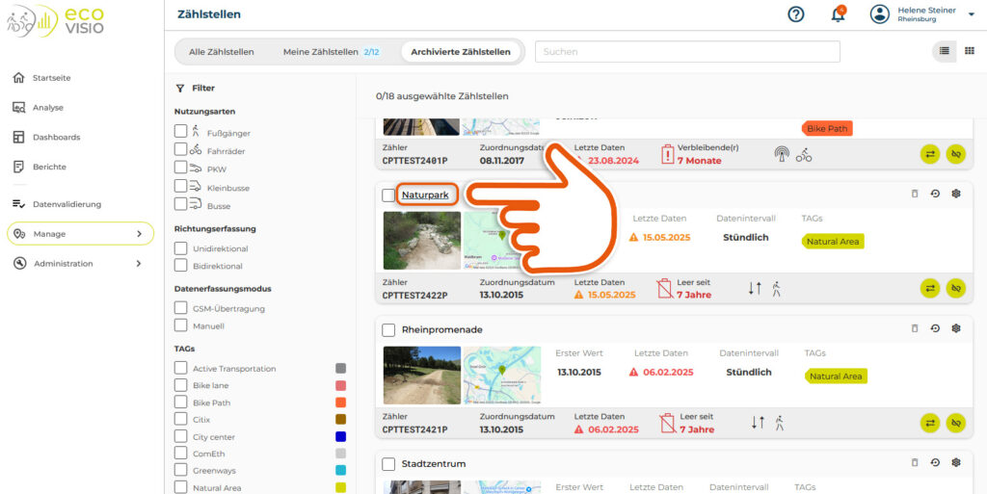
Task: Focus the Suchen search field
Action: (x=687, y=52)
